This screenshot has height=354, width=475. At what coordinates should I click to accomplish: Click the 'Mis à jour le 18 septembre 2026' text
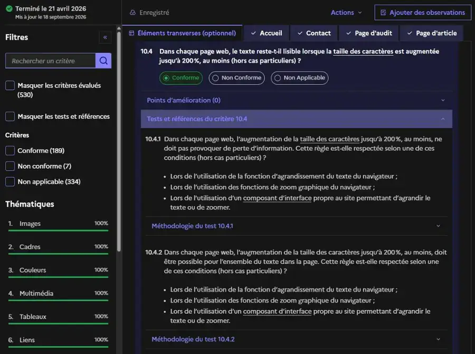51,17
